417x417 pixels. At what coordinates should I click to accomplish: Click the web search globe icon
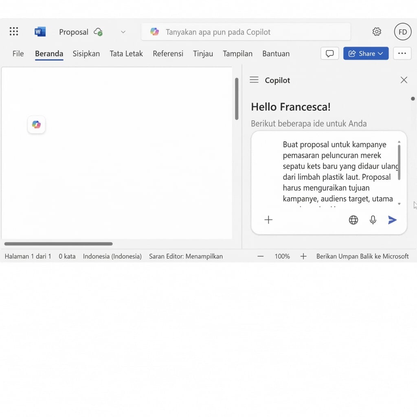click(x=353, y=220)
